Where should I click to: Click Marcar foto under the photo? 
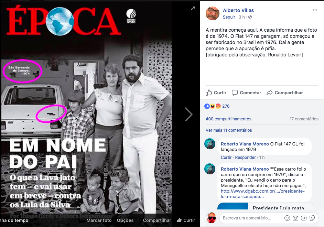[x=99, y=220]
